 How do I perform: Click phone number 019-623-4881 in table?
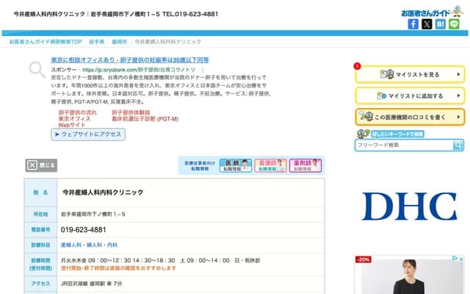pyautogui.click(x=83, y=230)
